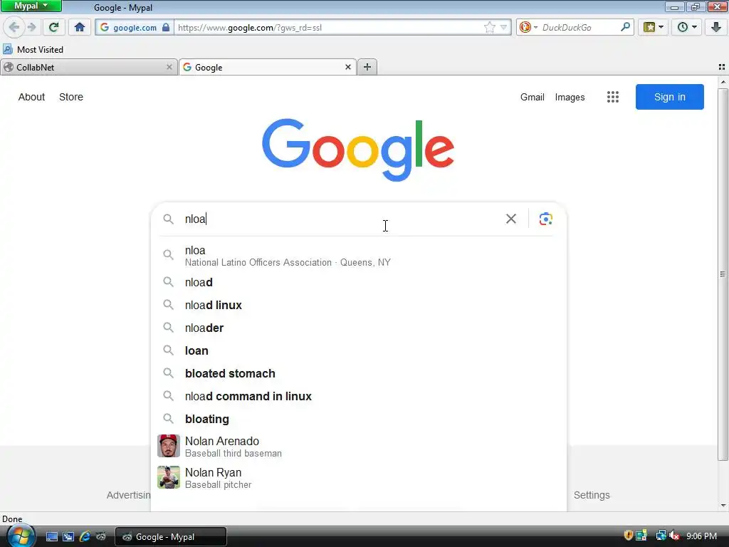Click the padlock site identity icon
This screenshot has height=547, width=729.
point(166,27)
